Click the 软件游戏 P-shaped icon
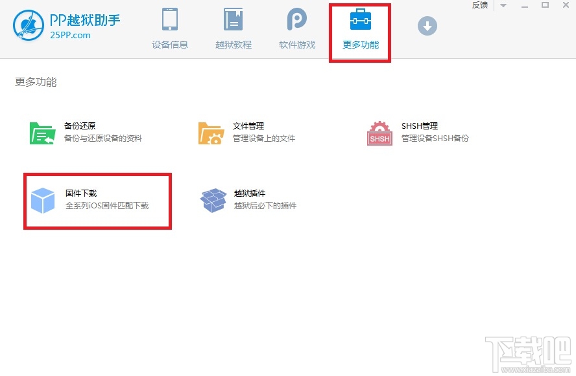Viewport: 576px width, 376px height. click(x=296, y=19)
